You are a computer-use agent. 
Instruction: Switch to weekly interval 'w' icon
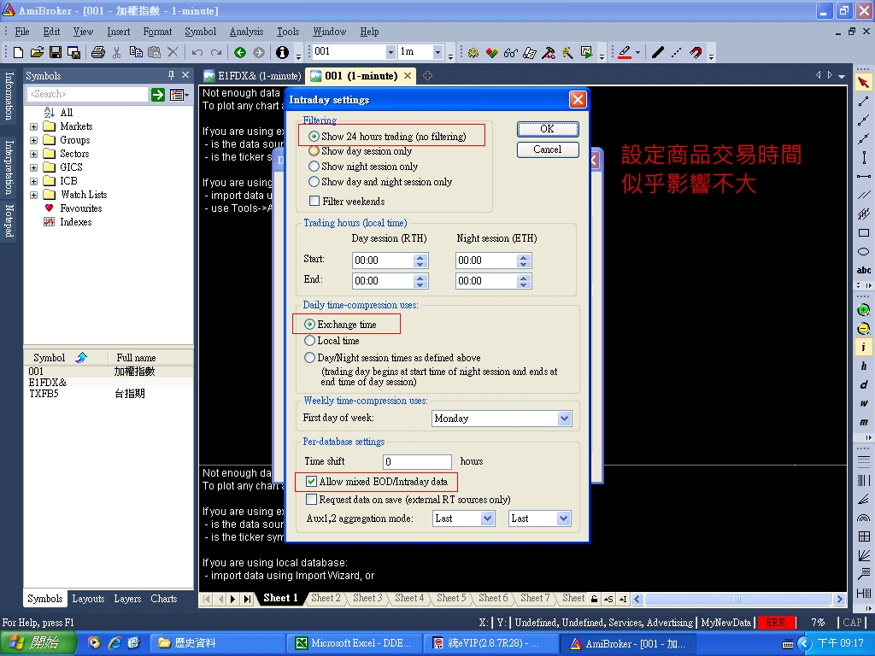point(863,403)
